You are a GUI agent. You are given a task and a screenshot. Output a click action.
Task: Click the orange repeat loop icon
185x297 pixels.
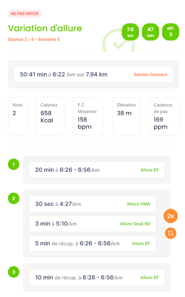coord(170,233)
